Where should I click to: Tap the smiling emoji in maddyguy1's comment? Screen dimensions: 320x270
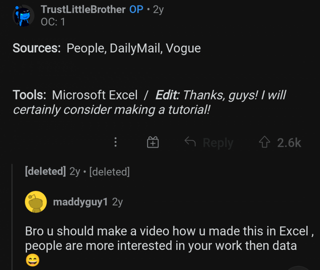click(32, 260)
